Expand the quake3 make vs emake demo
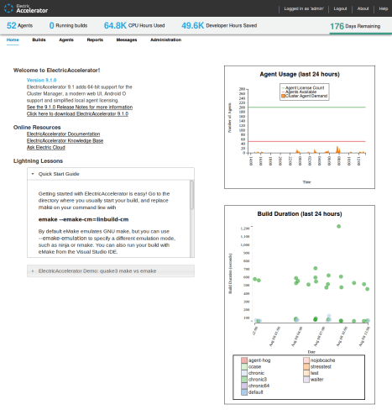 click(111, 271)
